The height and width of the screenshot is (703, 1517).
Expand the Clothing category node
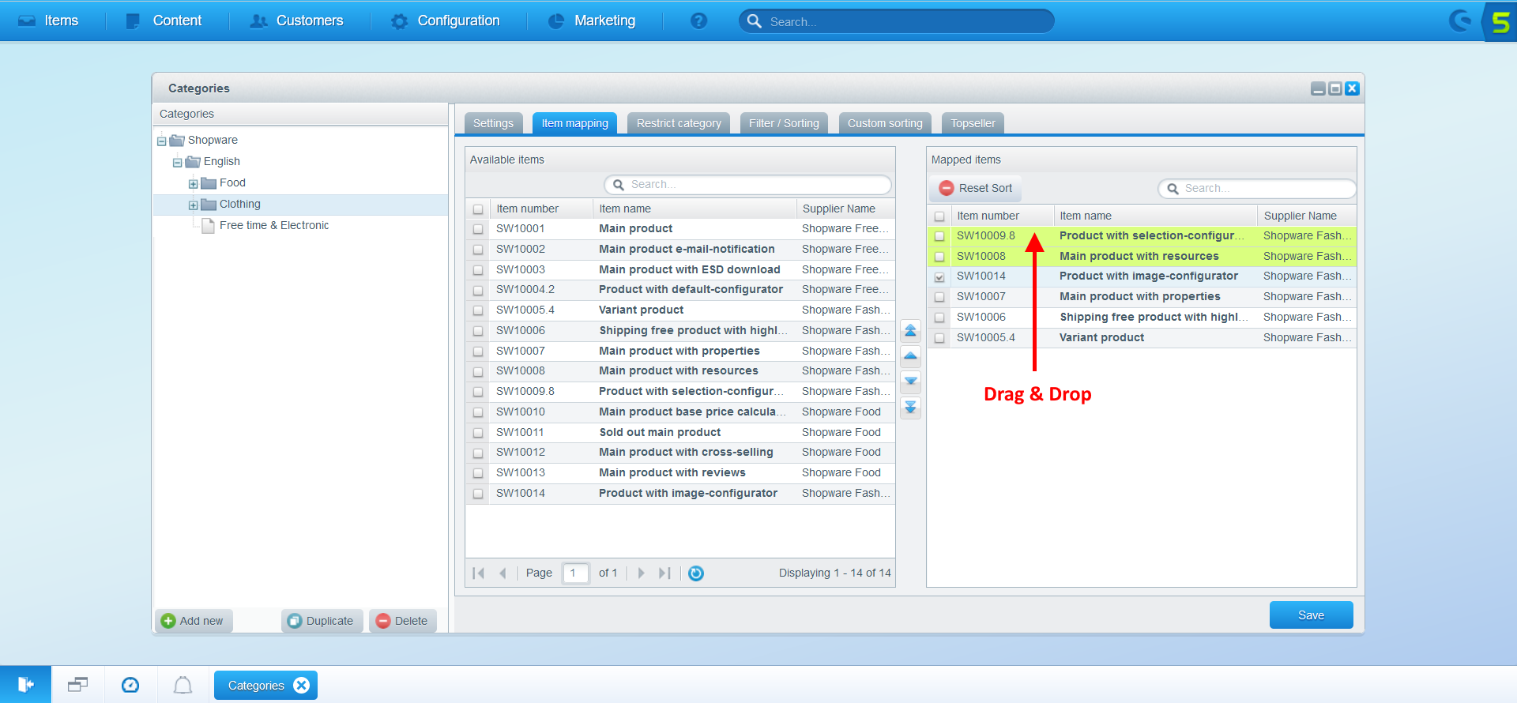pyautogui.click(x=193, y=205)
